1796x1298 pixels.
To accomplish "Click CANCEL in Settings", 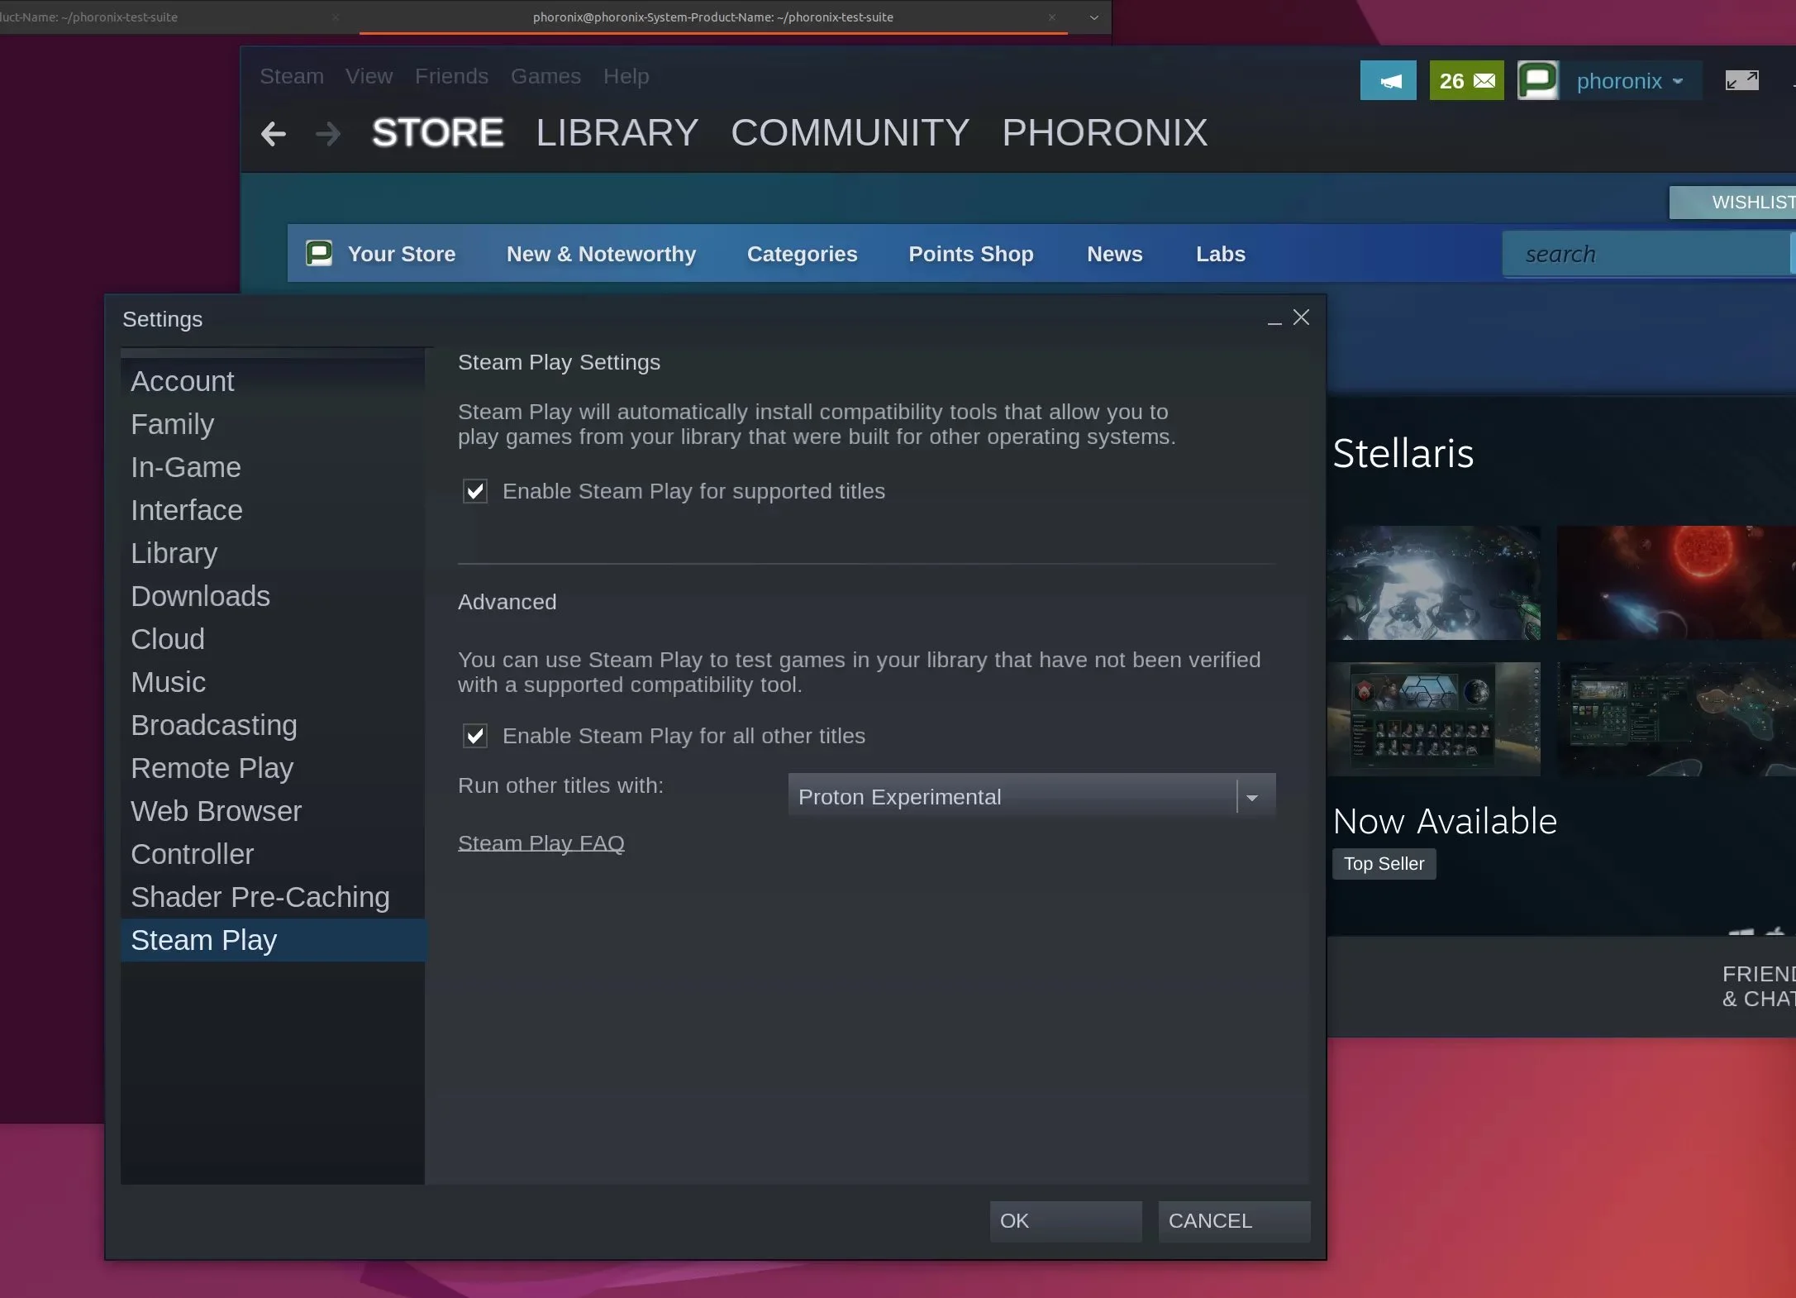I will (x=1234, y=1220).
